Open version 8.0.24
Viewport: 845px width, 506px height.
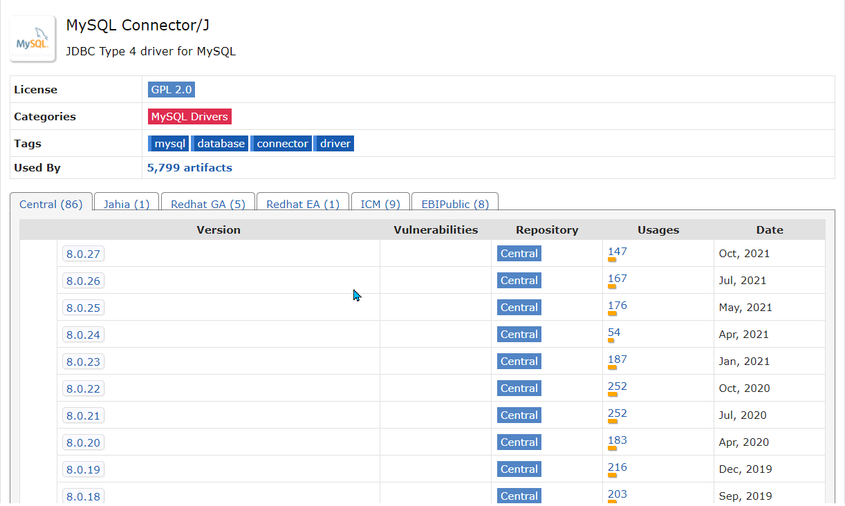pyautogui.click(x=83, y=335)
